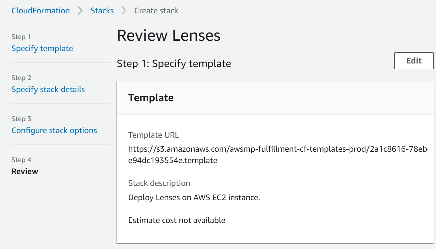
Task: Click the Step 4 label in sidebar
Action: coord(21,160)
